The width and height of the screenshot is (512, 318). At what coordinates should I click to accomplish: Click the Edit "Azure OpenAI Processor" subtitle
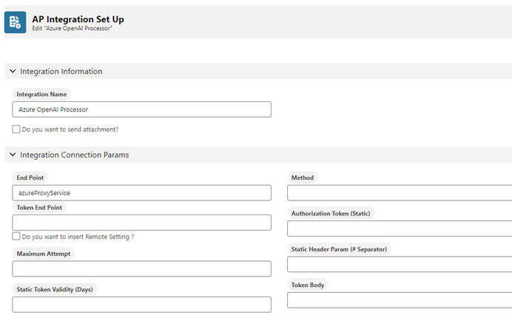tap(72, 28)
